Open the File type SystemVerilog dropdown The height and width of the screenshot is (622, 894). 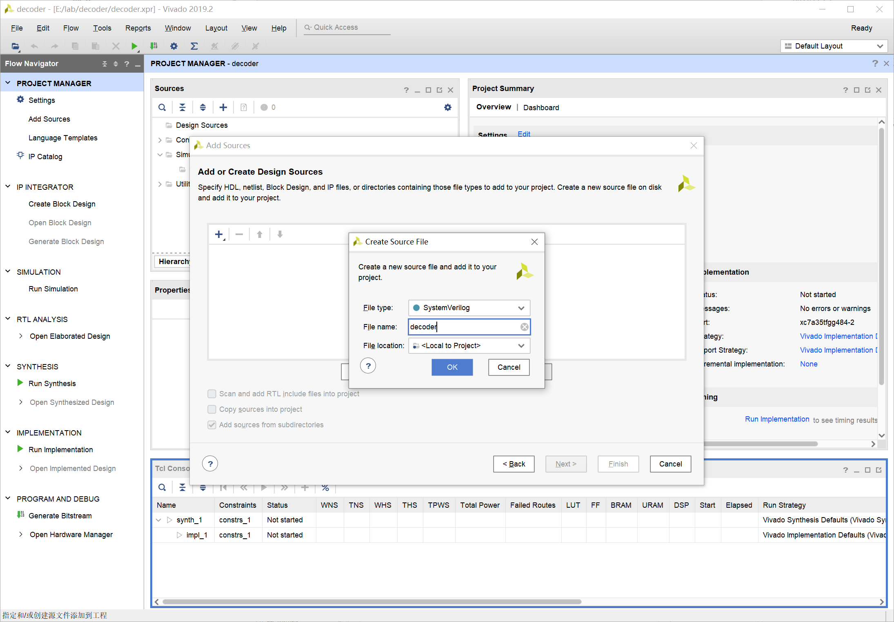pos(469,308)
